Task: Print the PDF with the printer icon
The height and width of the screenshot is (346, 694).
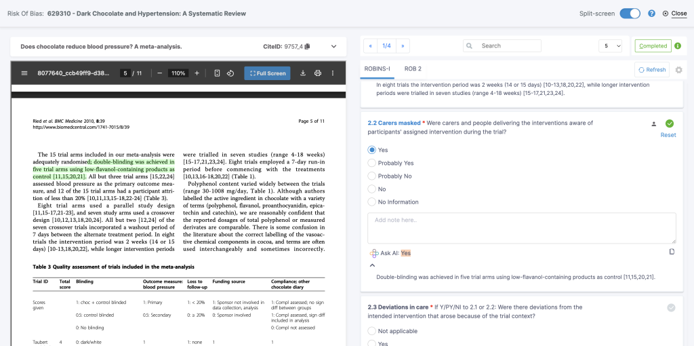Action: coord(318,73)
